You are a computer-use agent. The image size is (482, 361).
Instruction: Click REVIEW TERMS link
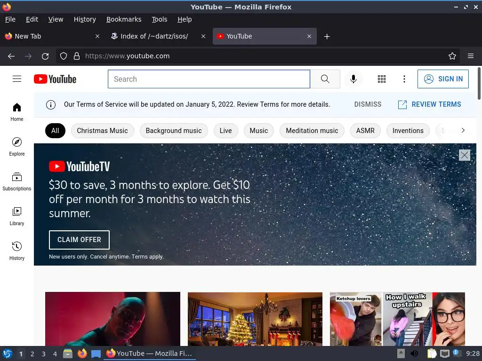click(x=430, y=104)
